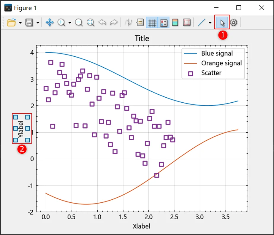This screenshot has width=274, height=235.
Task: Activate the zoom in magnifier tool
Action: pos(61,23)
